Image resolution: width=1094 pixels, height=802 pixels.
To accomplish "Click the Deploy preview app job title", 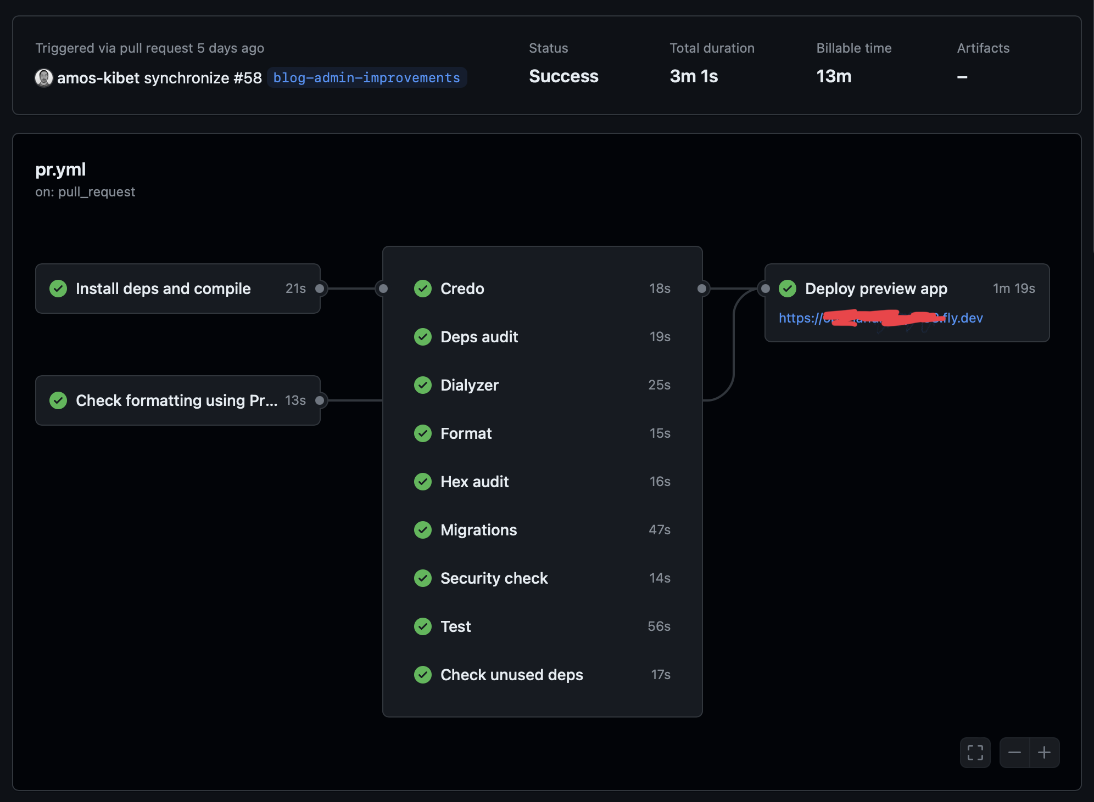I will click(x=876, y=289).
